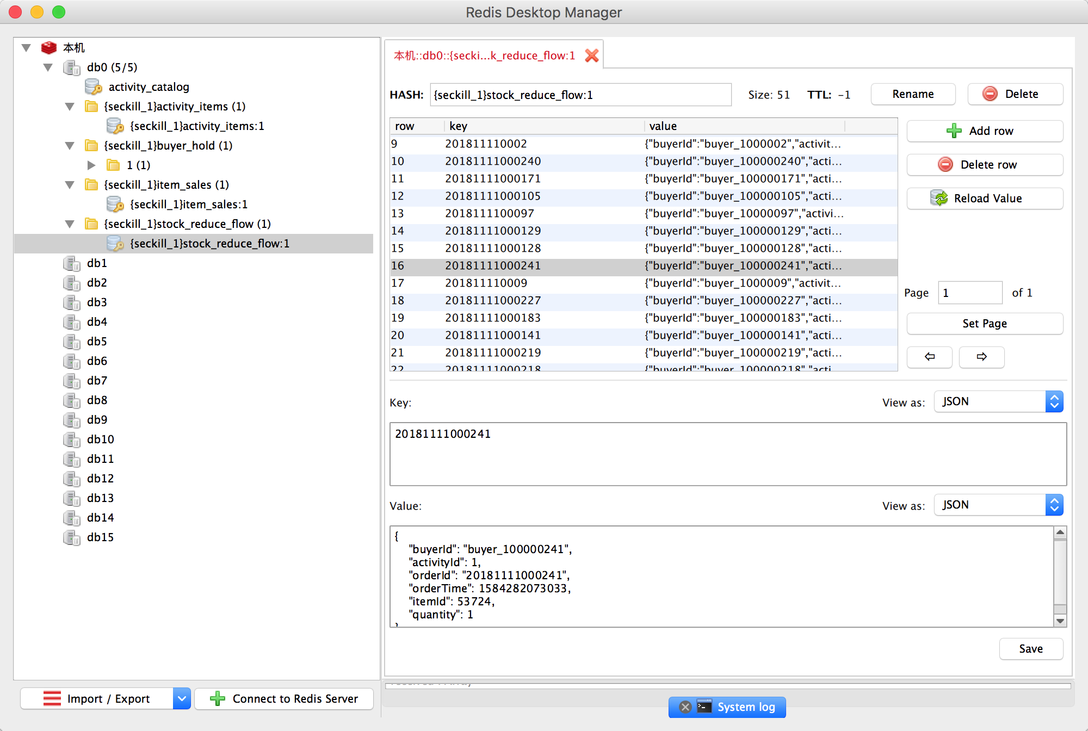
Task: Click the terminal icon on System log
Action: point(704,707)
